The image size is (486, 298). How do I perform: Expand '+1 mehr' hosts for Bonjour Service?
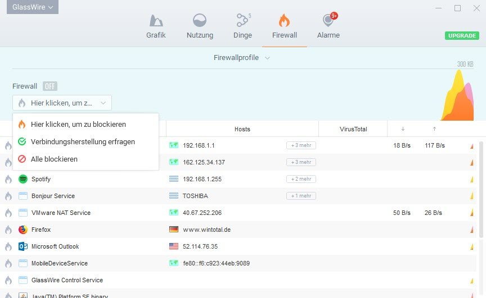[x=301, y=196]
